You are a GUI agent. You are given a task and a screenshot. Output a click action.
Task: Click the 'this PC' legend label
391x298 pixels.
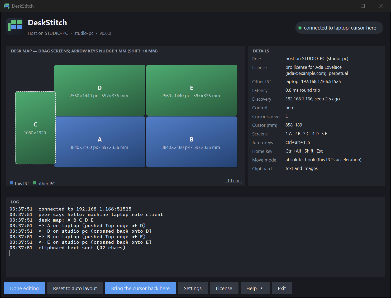pos(22,183)
